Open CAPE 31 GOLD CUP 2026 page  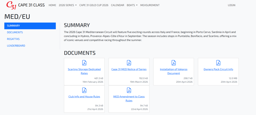pos(94,5)
